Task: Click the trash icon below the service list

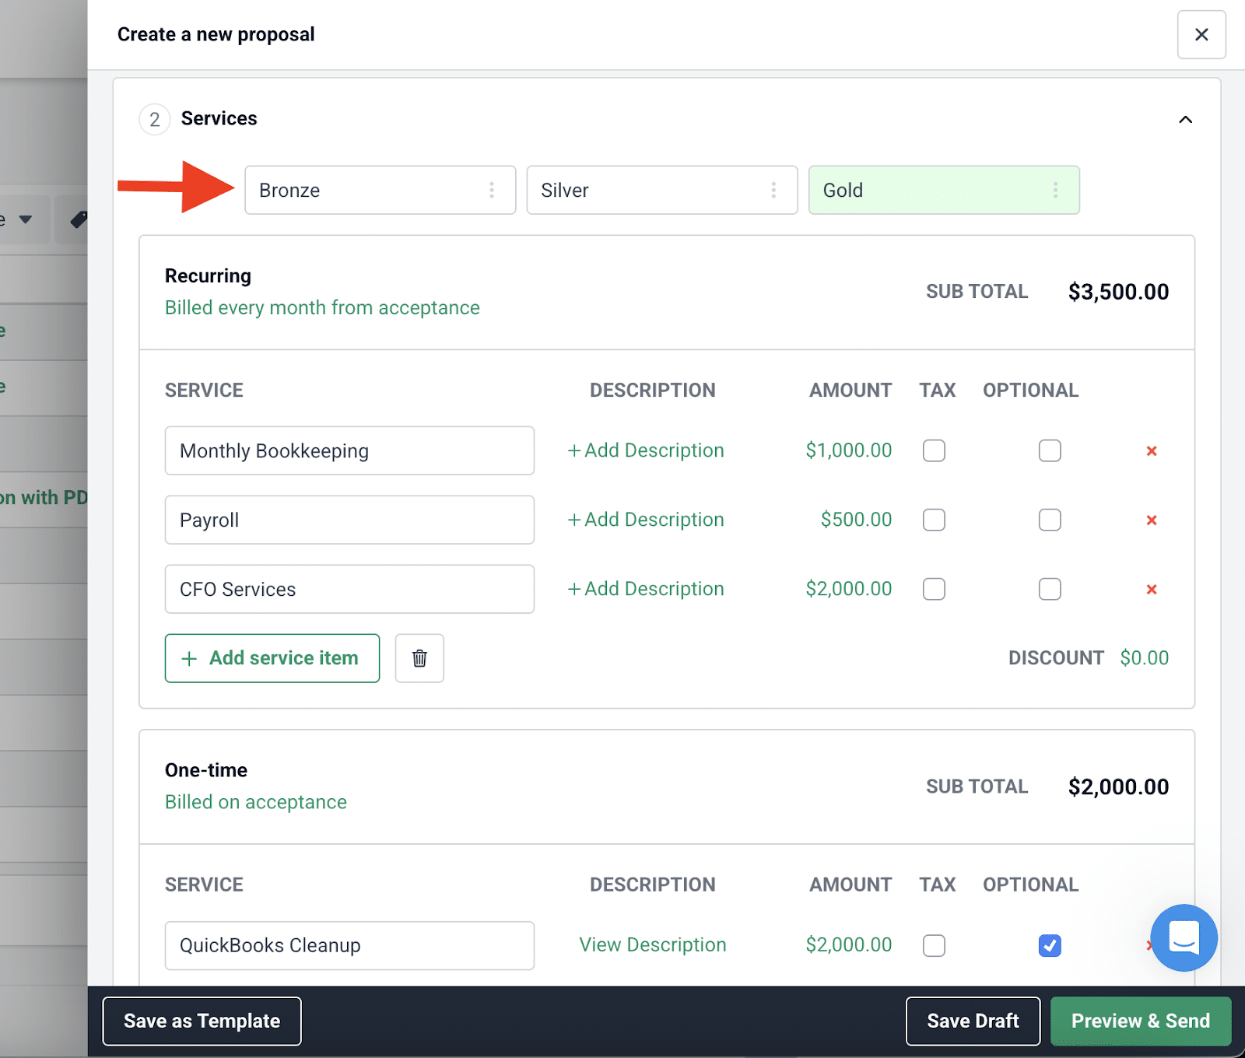Action: (x=419, y=658)
